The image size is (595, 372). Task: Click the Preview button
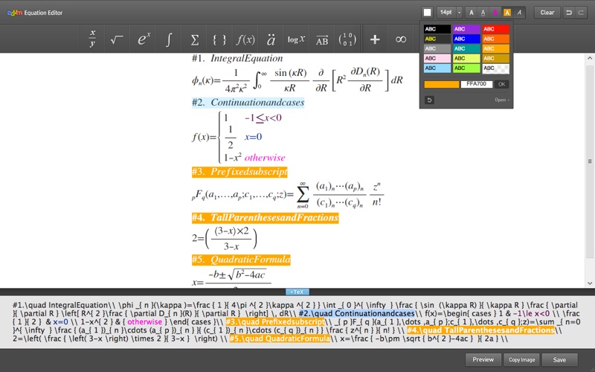coord(483,359)
